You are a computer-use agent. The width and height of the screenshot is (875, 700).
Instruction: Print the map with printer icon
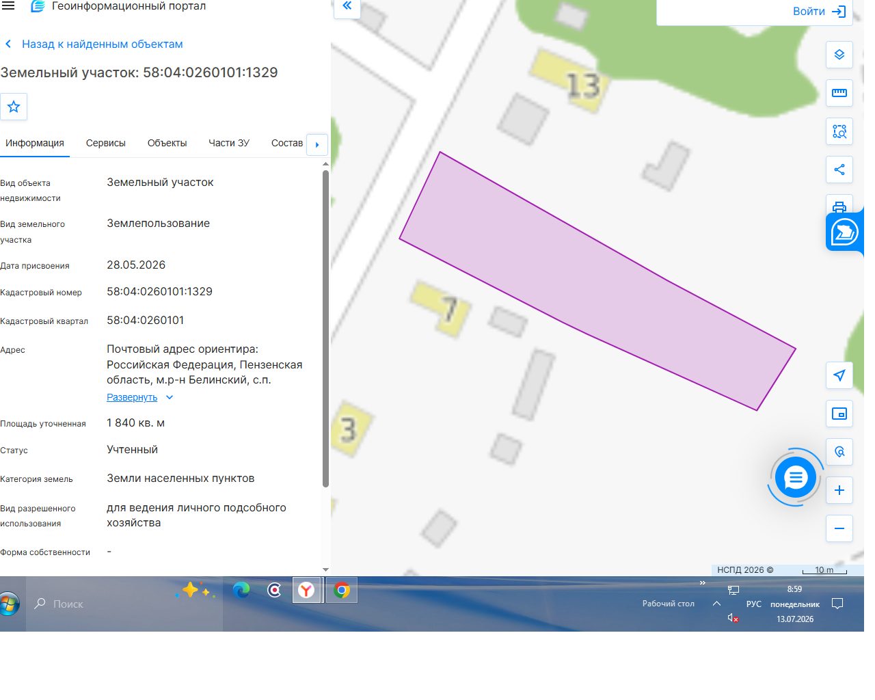[x=839, y=205]
